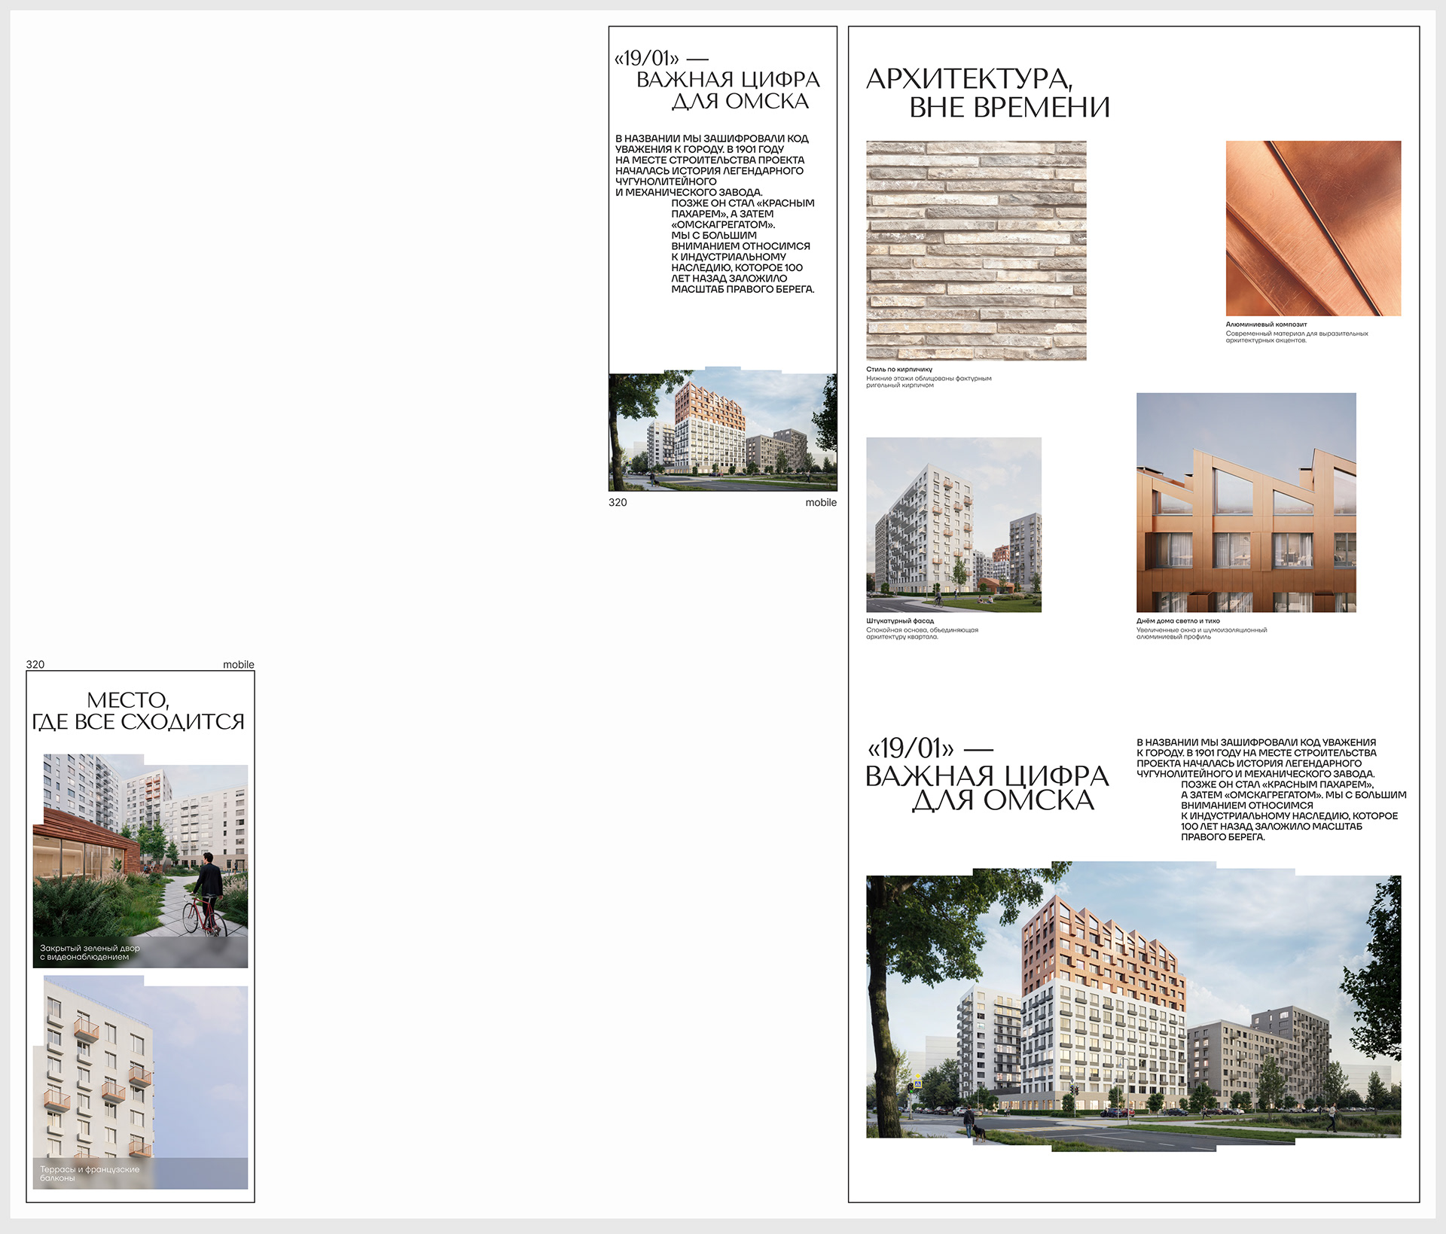Click overlay text «Закрытый зеленый двор с видеонаблюдением»
1446x1234 pixels.
pyautogui.click(x=90, y=952)
